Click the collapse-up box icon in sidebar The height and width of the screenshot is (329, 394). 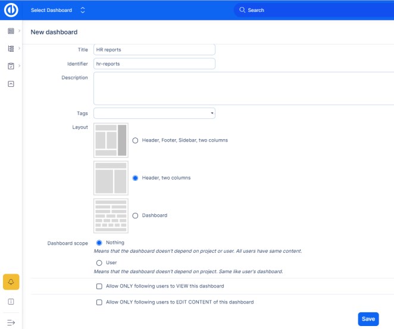[x=11, y=84]
